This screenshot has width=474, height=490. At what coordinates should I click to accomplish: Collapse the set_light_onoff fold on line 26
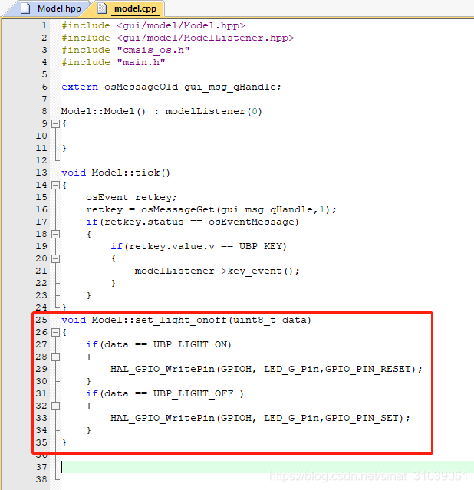pos(55,332)
